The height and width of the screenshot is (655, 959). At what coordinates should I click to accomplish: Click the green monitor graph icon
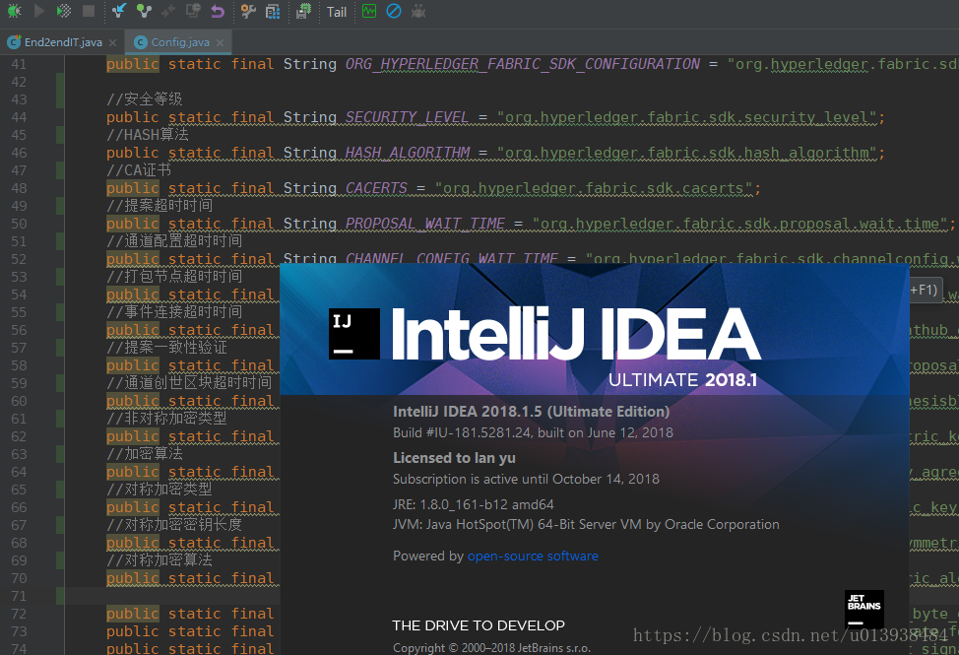[x=369, y=11]
